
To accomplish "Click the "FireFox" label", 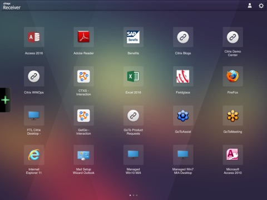I will point(233,92).
